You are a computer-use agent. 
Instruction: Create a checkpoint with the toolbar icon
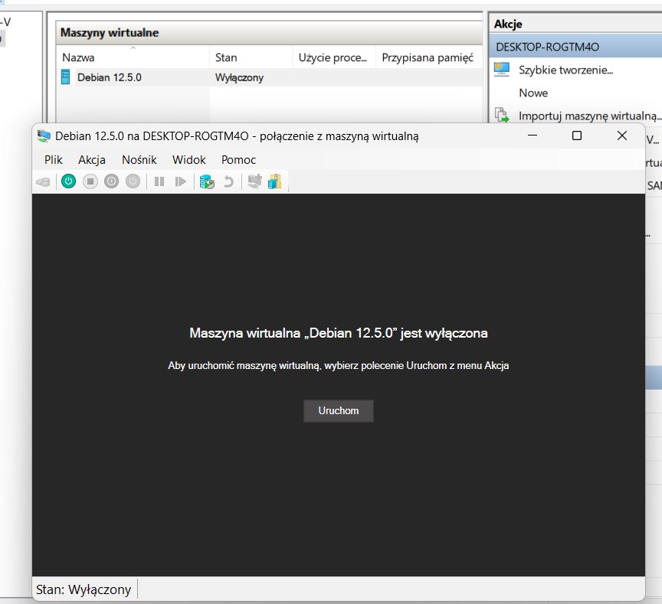(207, 181)
